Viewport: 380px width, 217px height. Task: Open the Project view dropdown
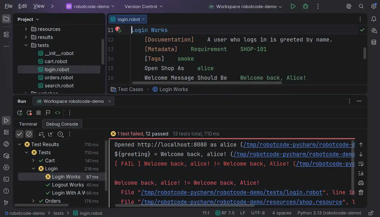click(28, 19)
